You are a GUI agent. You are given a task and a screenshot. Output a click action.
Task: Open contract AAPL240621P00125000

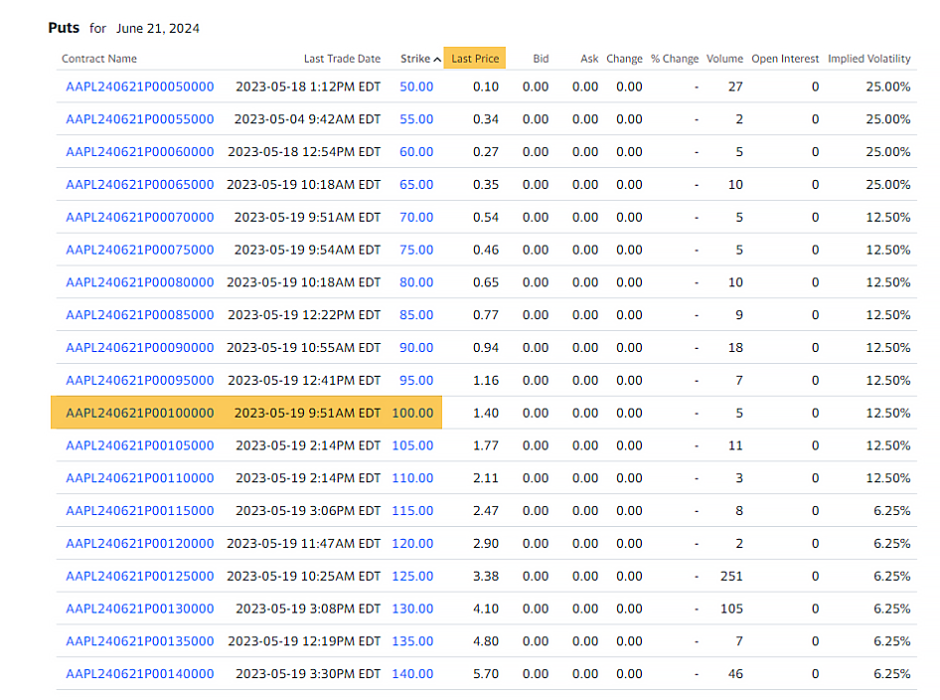140,576
